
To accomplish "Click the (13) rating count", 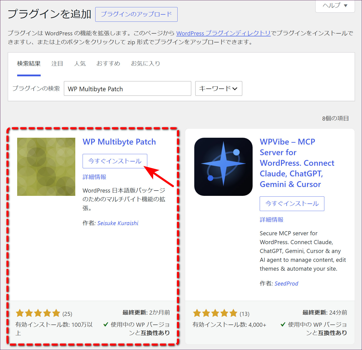I will [x=245, y=314].
